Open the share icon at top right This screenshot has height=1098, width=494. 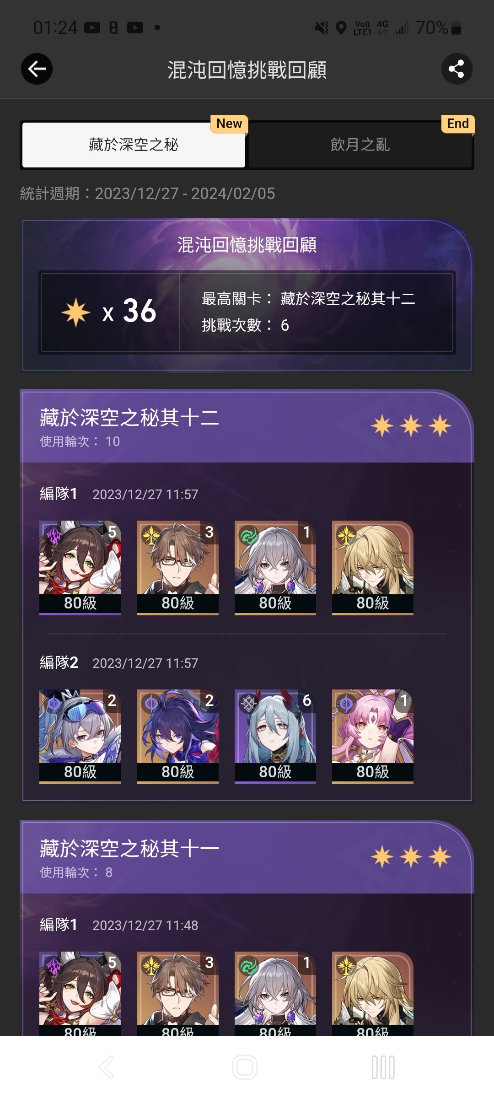[x=456, y=69]
